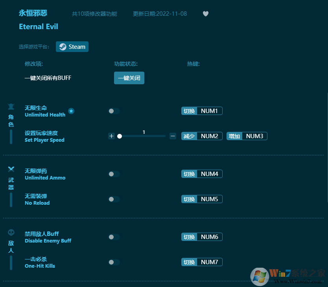The width and height of the screenshot is (328, 287).
Task: Click the plus button on player speed
Action: 111,136
